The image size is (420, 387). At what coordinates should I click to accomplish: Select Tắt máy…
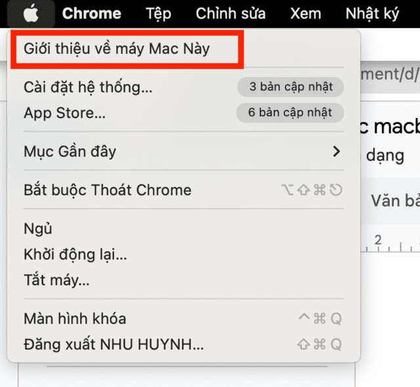(184, 280)
